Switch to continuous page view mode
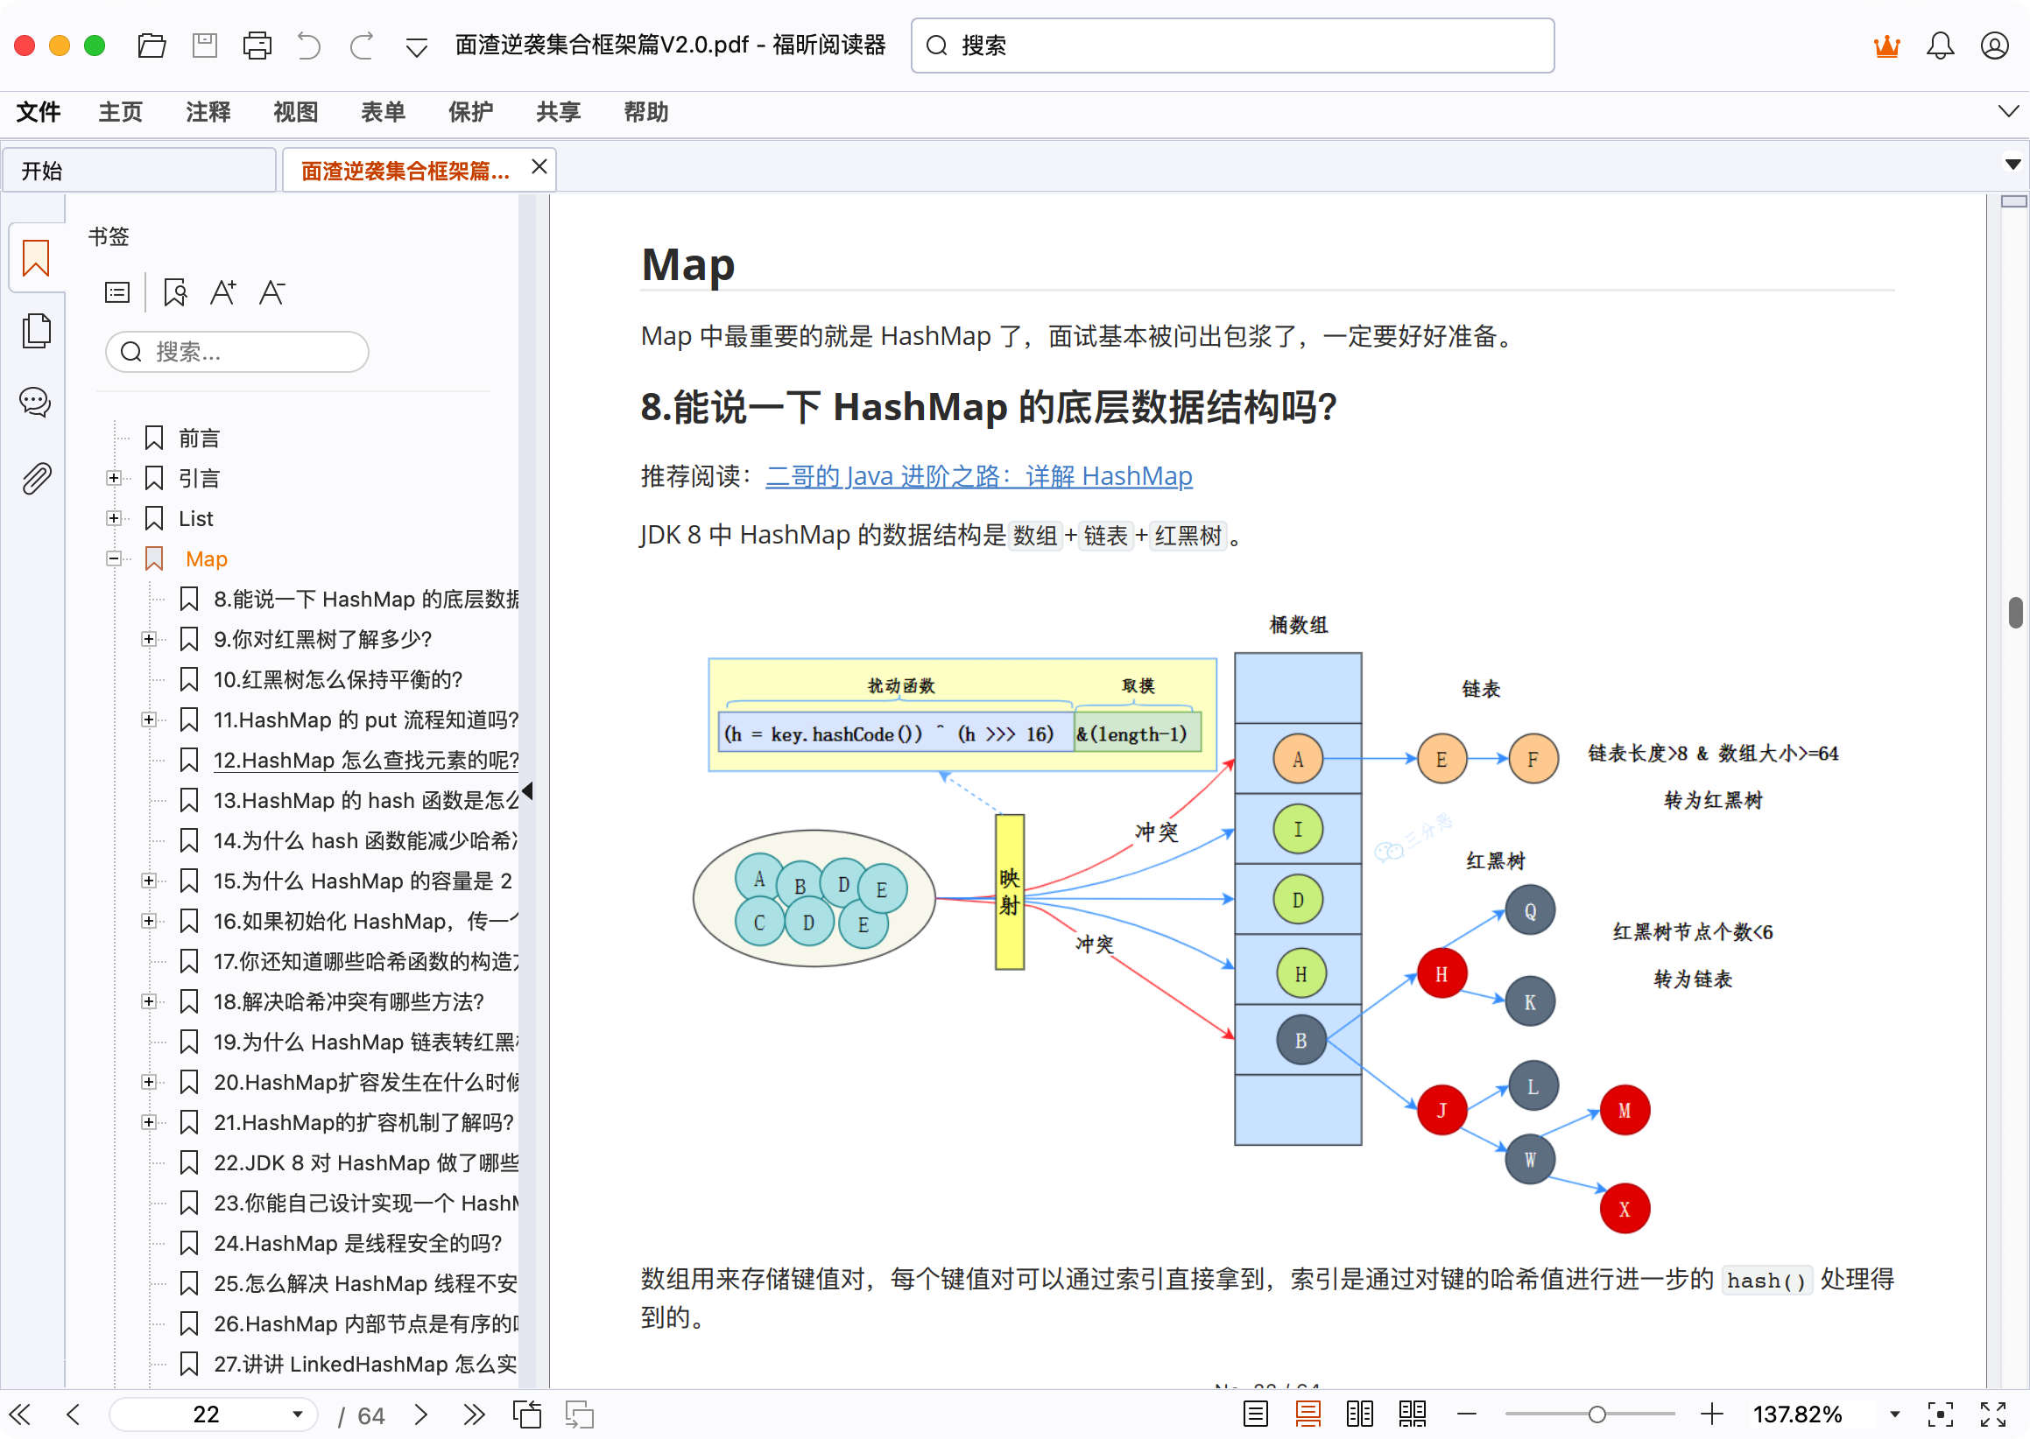2030x1439 pixels. [1309, 1414]
